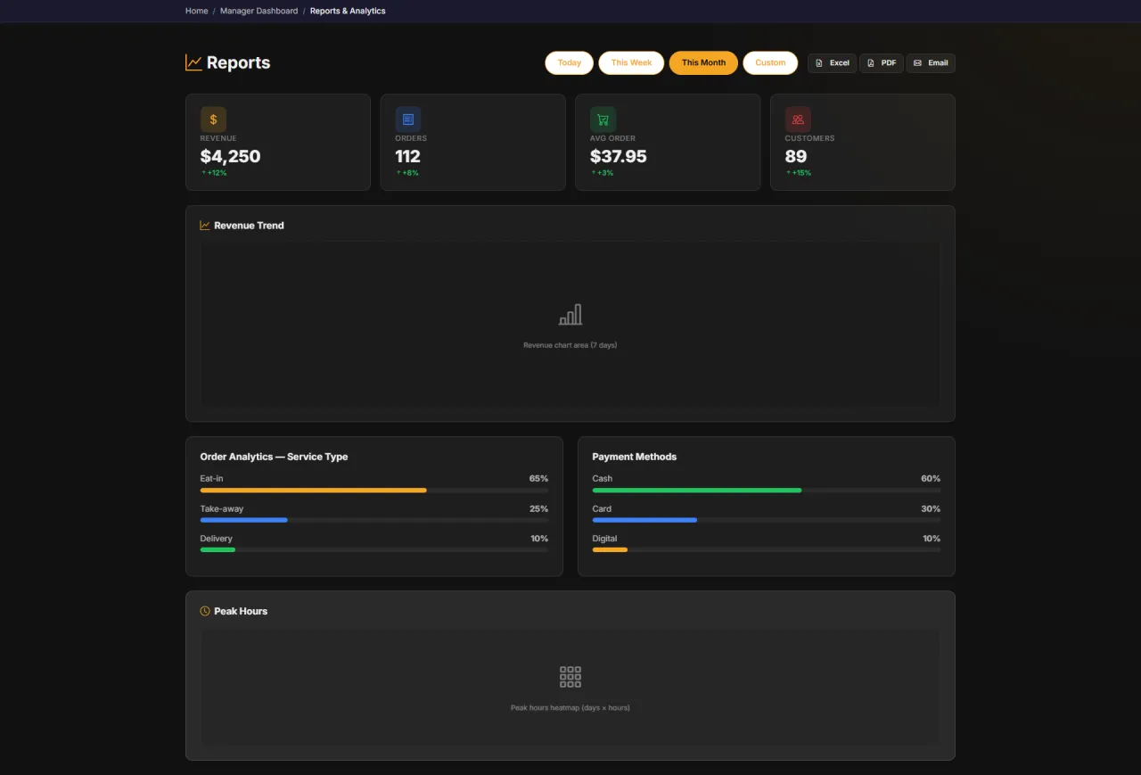Click the 112 orders value
The image size is (1141, 775).
408,156
